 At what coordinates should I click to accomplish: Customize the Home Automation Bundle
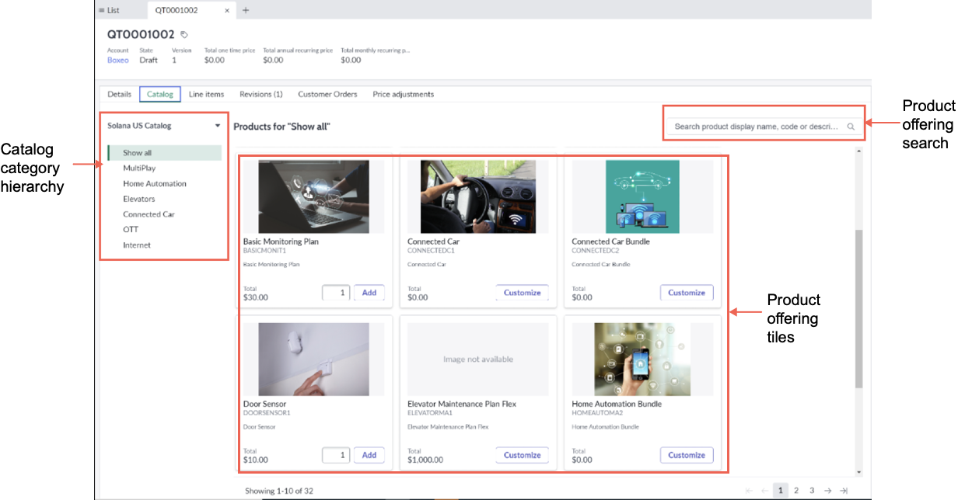point(687,455)
